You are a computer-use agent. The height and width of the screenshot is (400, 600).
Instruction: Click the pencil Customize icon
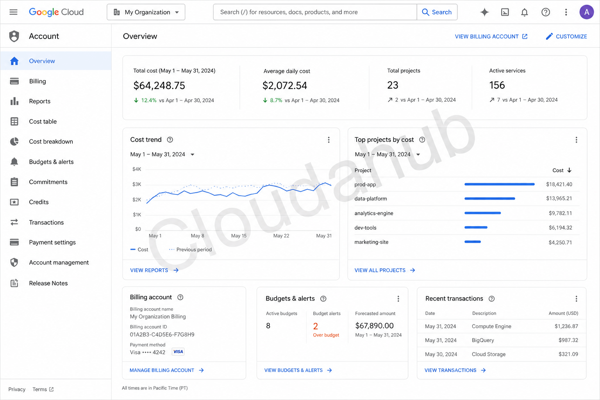[549, 36]
